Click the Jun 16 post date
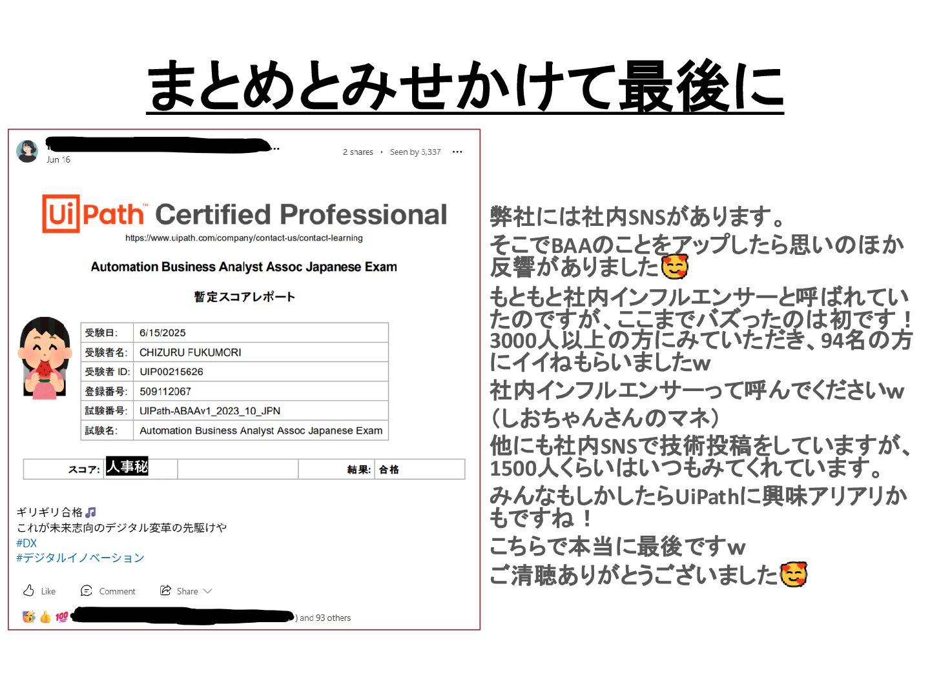This screenshot has width=930, height=697. pos(58,159)
